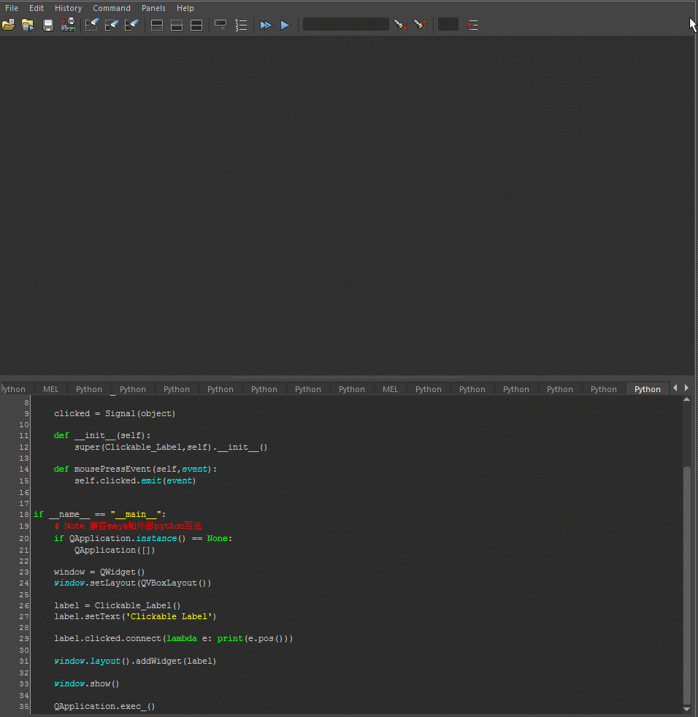Screen dimensions: 698x717
Task: Open the Command menu
Action: (112, 8)
